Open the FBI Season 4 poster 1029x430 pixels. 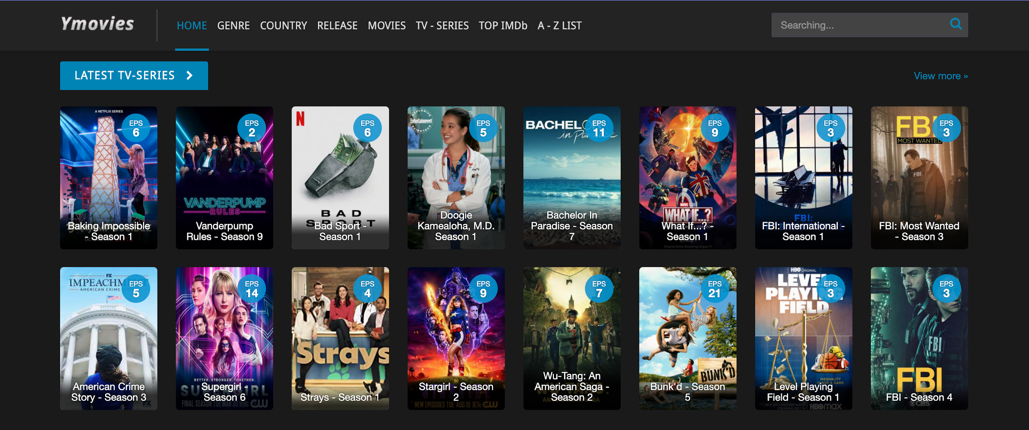[x=919, y=338]
